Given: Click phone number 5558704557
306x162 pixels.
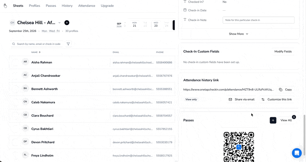Looking at the screenshot, I should pyautogui.click(x=164, y=116).
